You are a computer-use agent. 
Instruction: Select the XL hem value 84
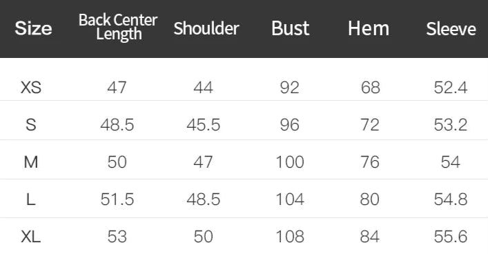[x=369, y=237]
